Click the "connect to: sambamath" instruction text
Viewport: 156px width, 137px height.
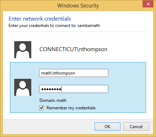77,26
